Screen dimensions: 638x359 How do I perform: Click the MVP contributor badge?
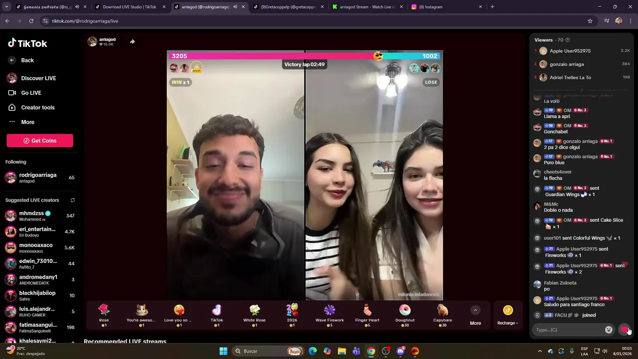(x=196, y=68)
